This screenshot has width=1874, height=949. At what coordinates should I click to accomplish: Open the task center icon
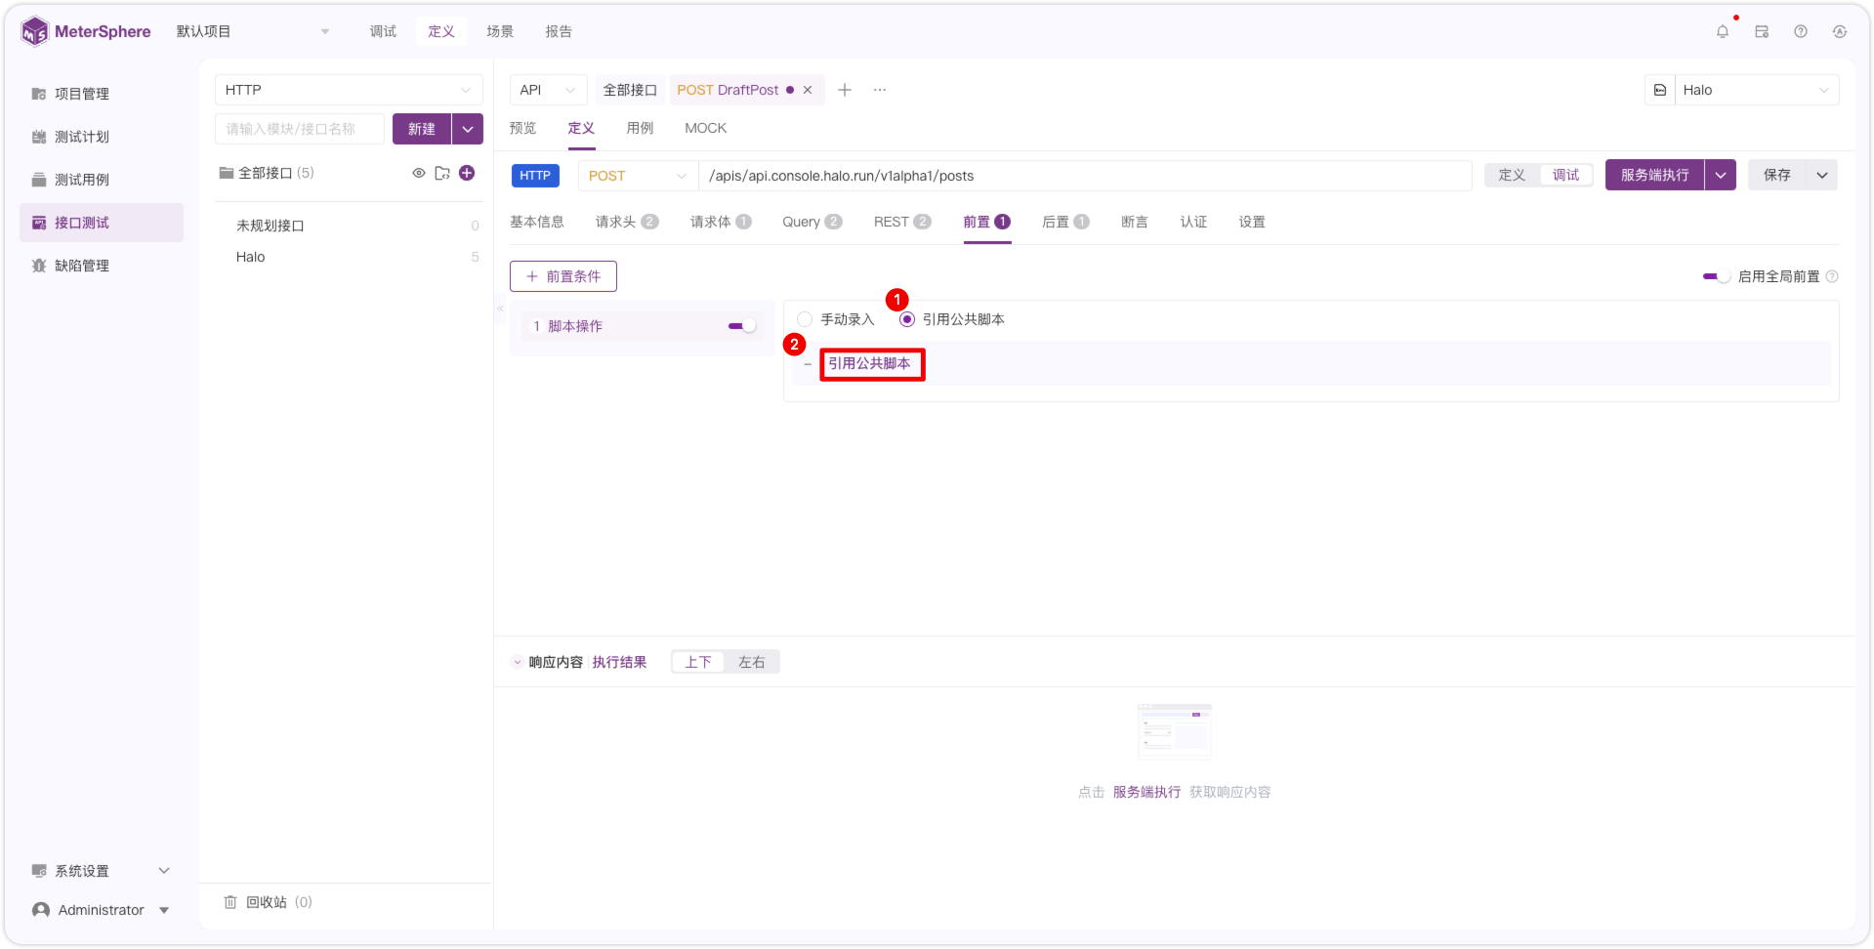[x=1762, y=31]
